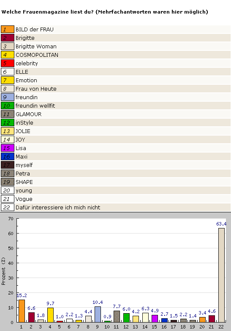Click the pale bar labeled 6.3
This screenshot has height=331, width=231.
(x=145, y=317)
